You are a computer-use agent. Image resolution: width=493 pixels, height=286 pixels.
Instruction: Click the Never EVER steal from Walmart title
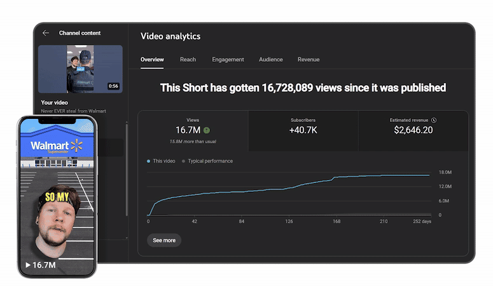(x=73, y=111)
